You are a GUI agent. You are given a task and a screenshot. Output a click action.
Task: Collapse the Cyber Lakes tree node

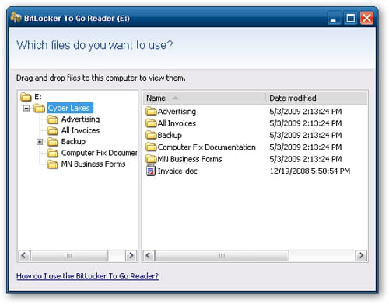pos(26,108)
